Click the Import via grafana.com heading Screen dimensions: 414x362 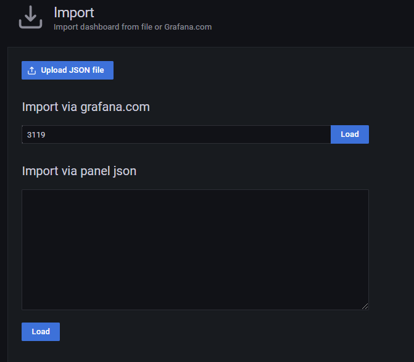86,107
